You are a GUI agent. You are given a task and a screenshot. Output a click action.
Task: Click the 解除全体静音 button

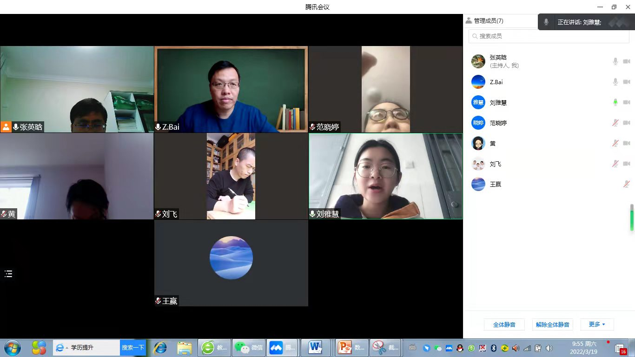[x=552, y=324]
